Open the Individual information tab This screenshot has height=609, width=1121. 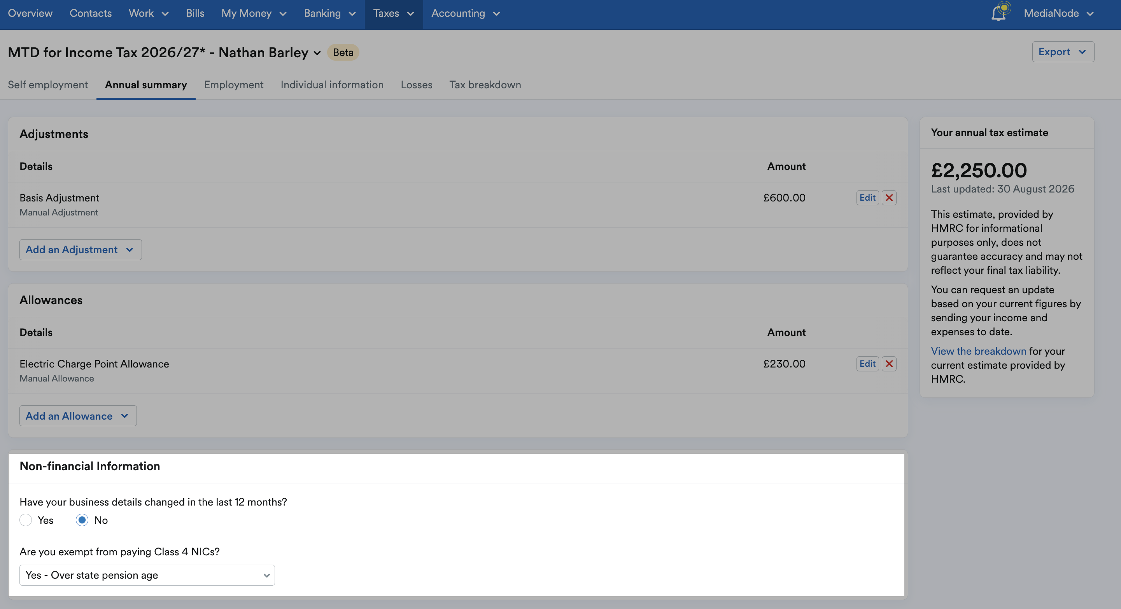coord(332,85)
